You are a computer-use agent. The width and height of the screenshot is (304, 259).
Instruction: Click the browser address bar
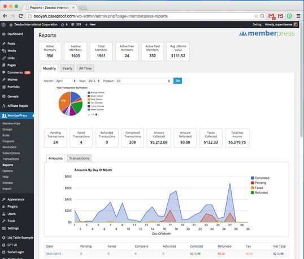[x=143, y=16]
